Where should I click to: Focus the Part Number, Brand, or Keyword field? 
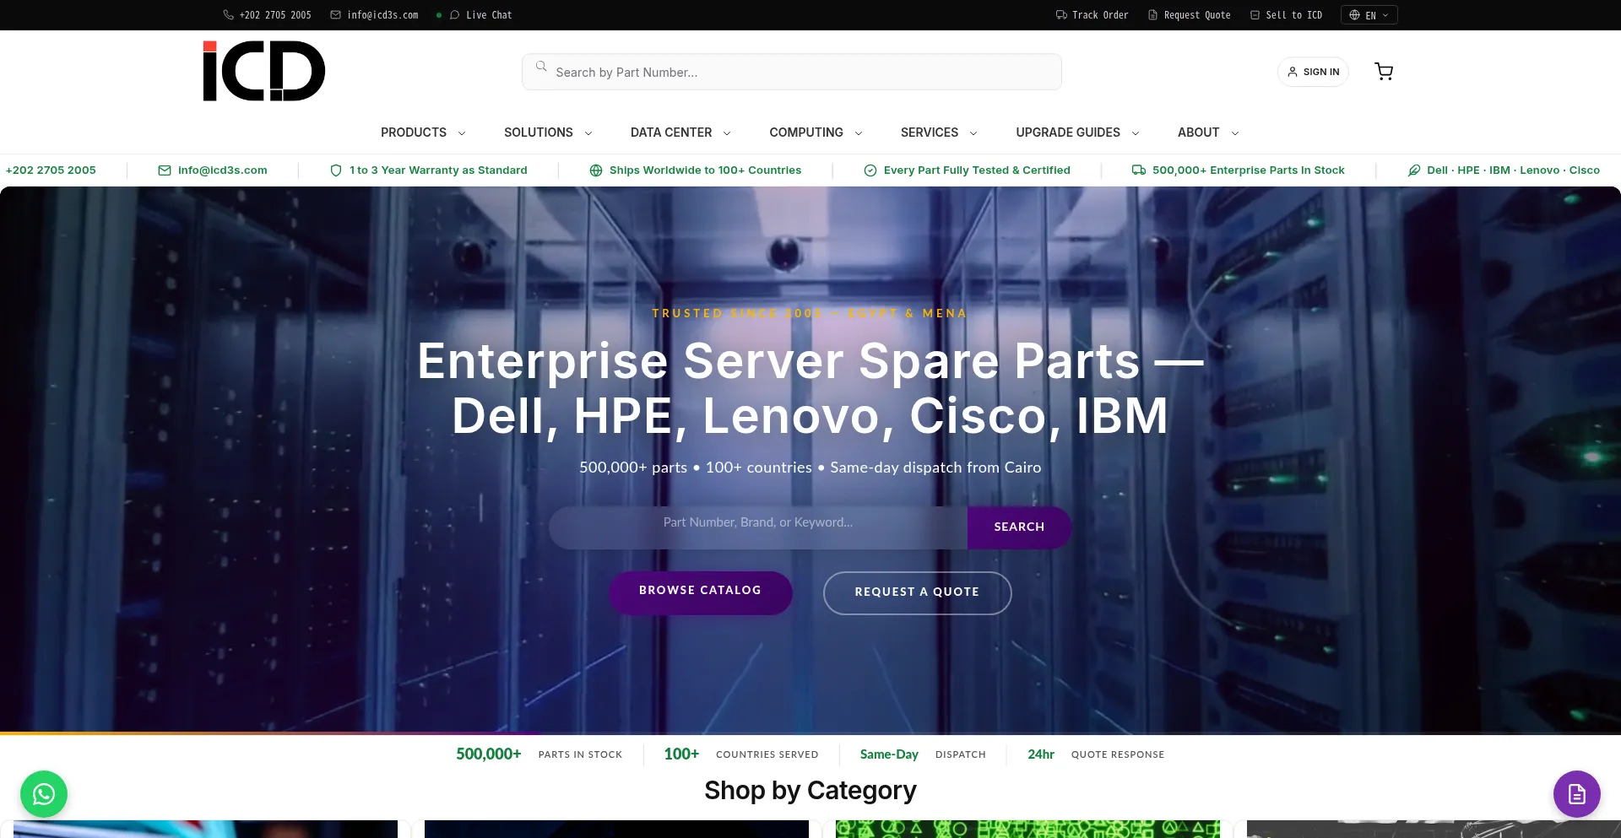click(x=758, y=527)
